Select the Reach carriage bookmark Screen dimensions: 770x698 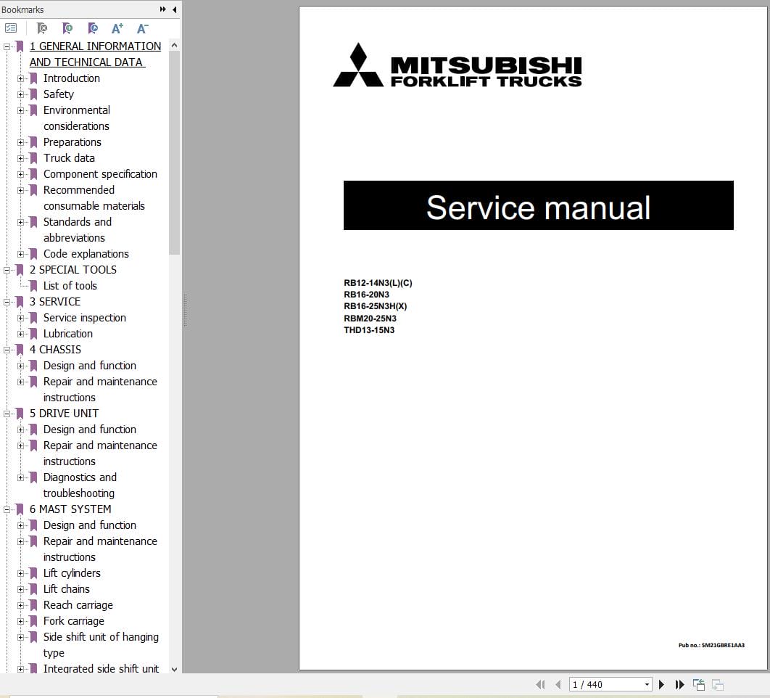pyautogui.click(x=78, y=605)
